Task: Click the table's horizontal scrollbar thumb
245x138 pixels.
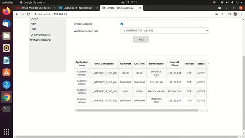Action: click(x=137, y=110)
